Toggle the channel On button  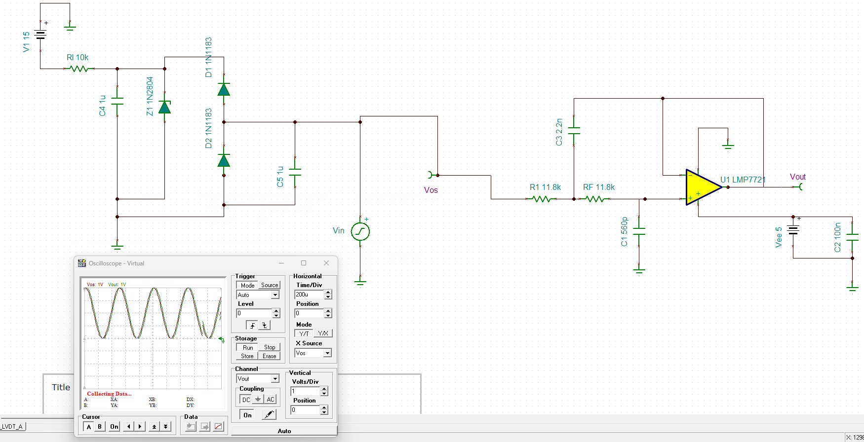click(x=247, y=415)
